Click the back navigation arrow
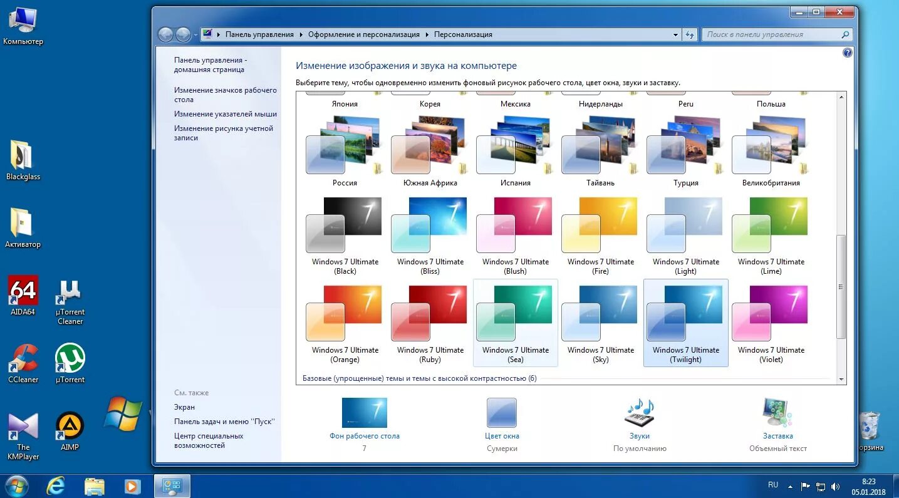 tap(165, 34)
